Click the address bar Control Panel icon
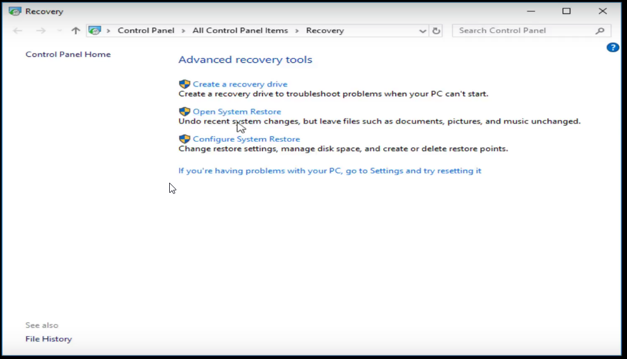 95,31
